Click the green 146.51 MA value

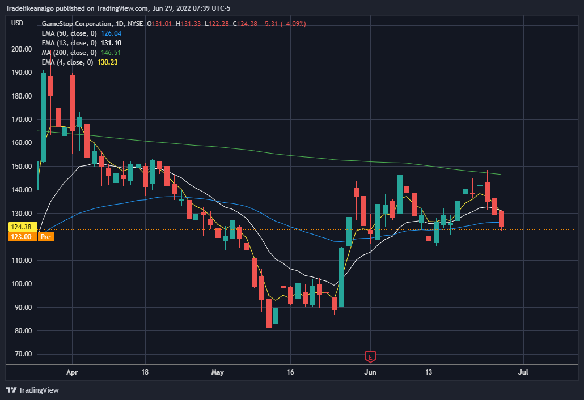point(111,53)
